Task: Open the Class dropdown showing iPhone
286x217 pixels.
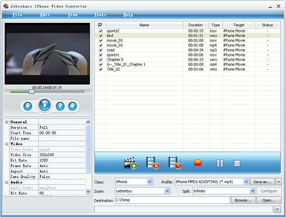Action: click(x=150, y=182)
